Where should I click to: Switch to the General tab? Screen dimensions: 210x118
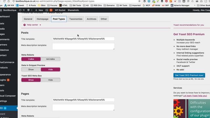pyautogui.click(x=28, y=19)
